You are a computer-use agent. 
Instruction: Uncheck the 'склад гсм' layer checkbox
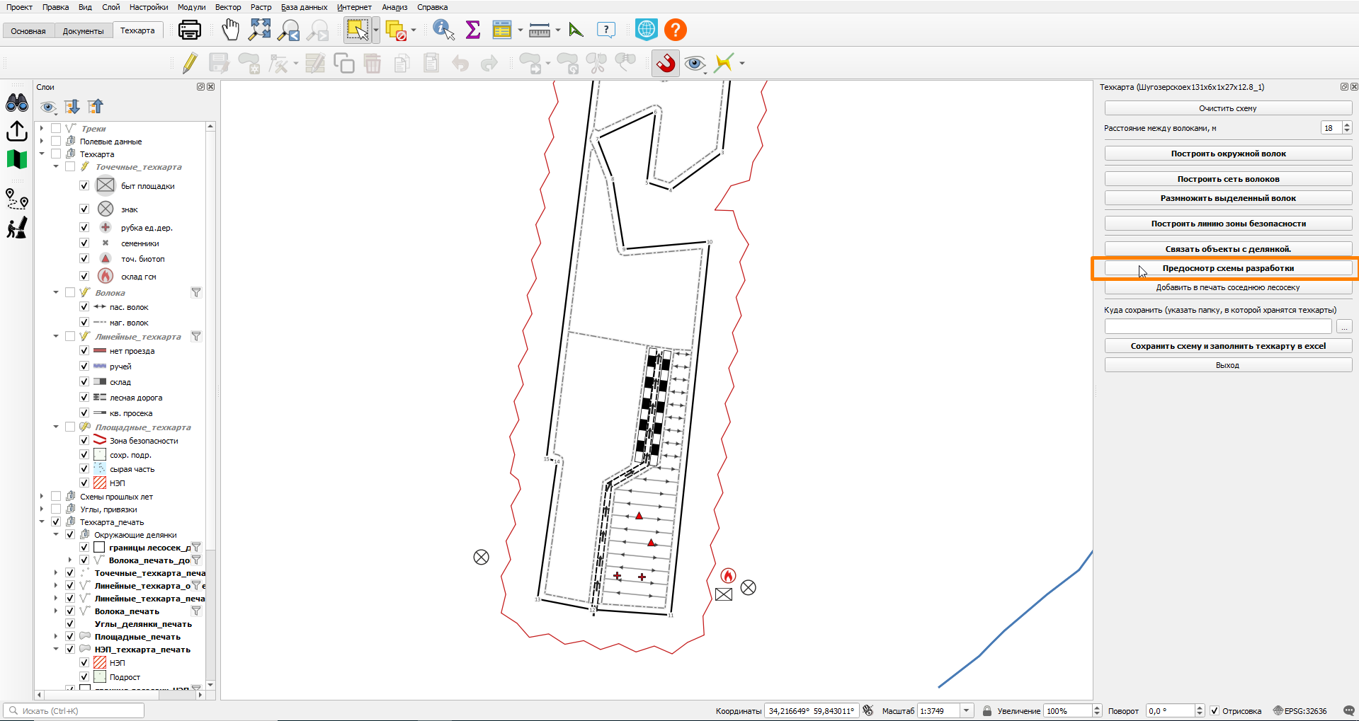[x=84, y=276]
